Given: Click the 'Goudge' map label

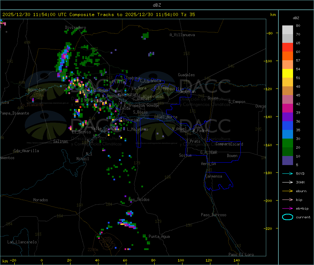Looking at the screenshot, I should [153, 105].
